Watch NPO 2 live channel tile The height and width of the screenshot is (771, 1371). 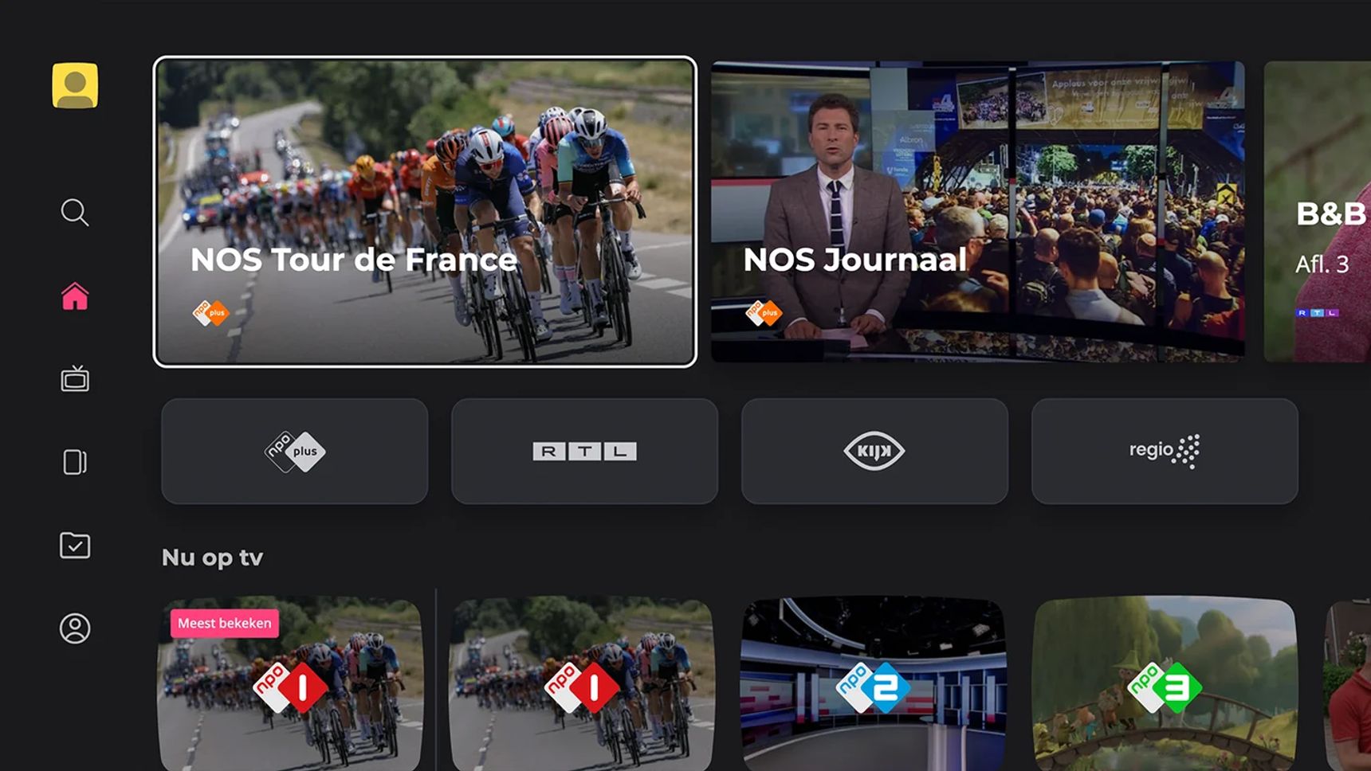874,684
